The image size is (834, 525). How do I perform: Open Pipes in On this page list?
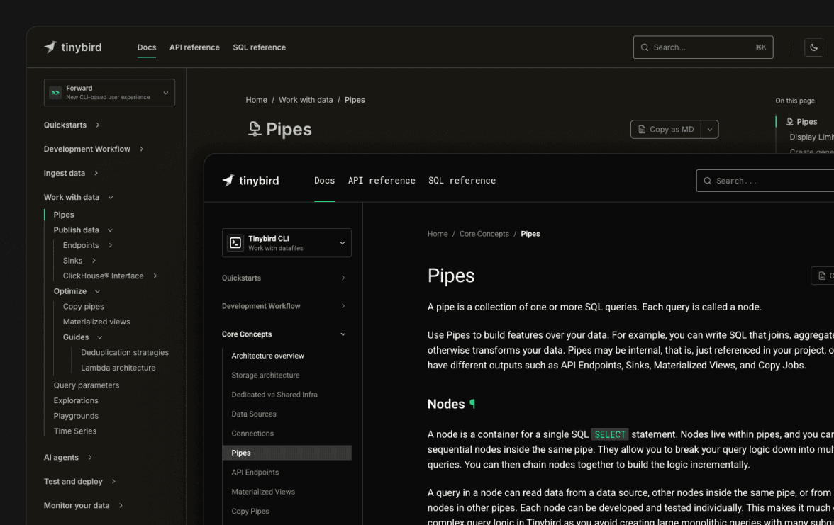point(806,122)
